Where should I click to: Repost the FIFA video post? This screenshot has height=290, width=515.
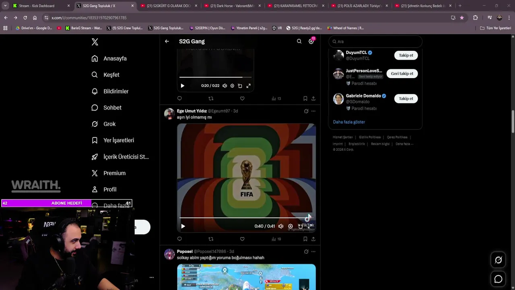pos(211,239)
